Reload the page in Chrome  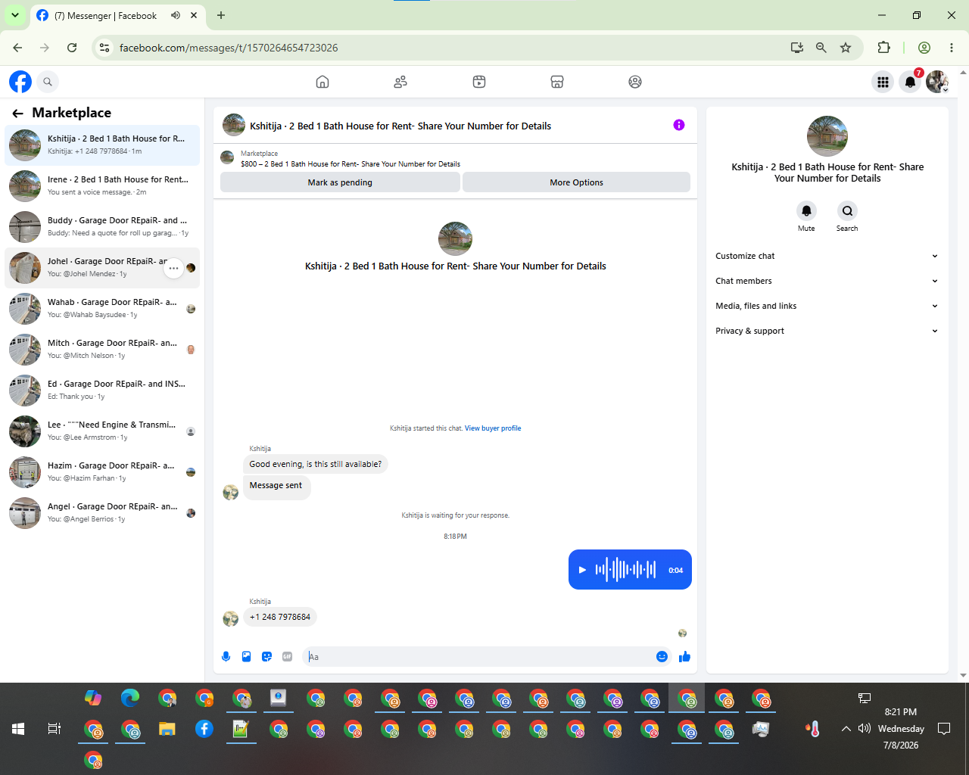coord(72,48)
